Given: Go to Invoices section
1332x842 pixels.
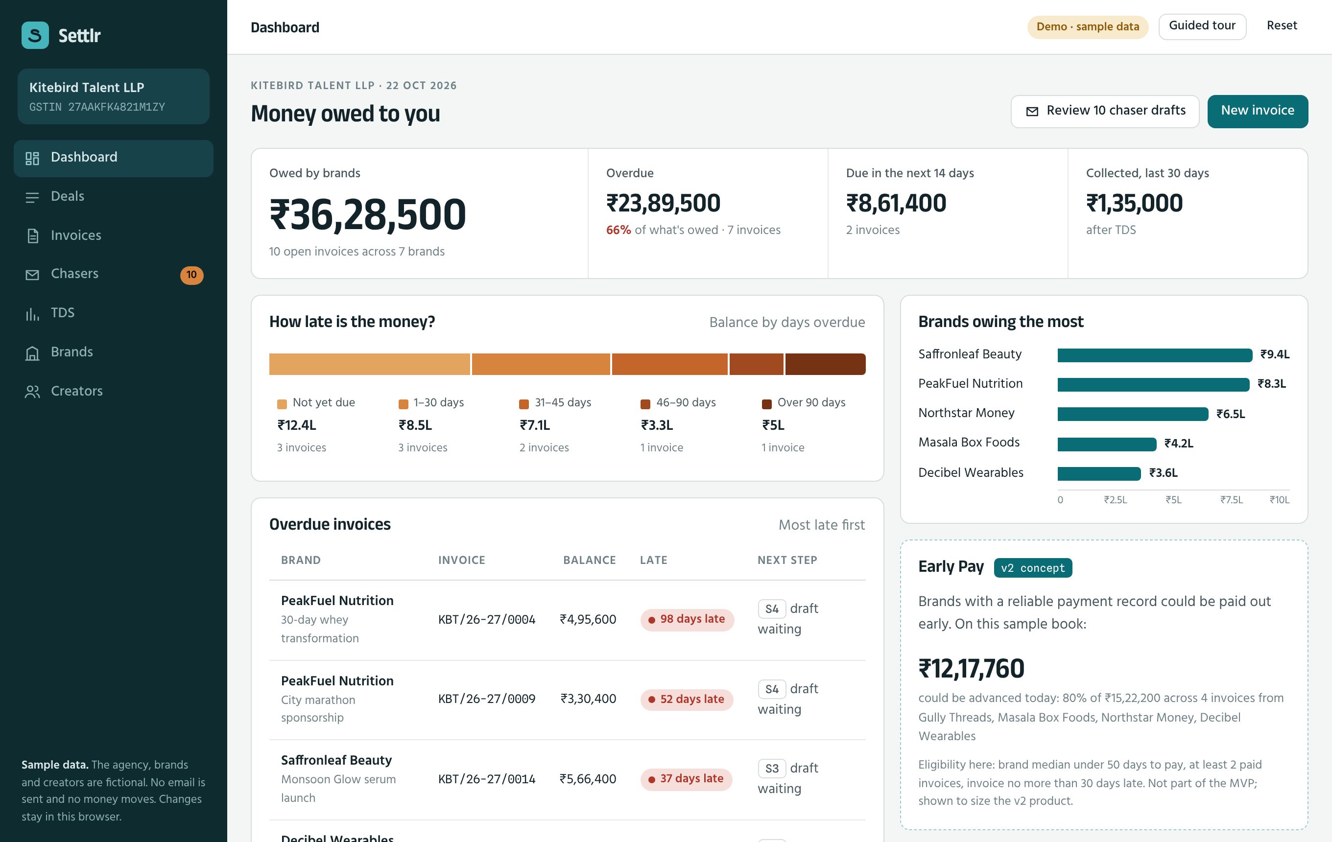Looking at the screenshot, I should 114,235.
